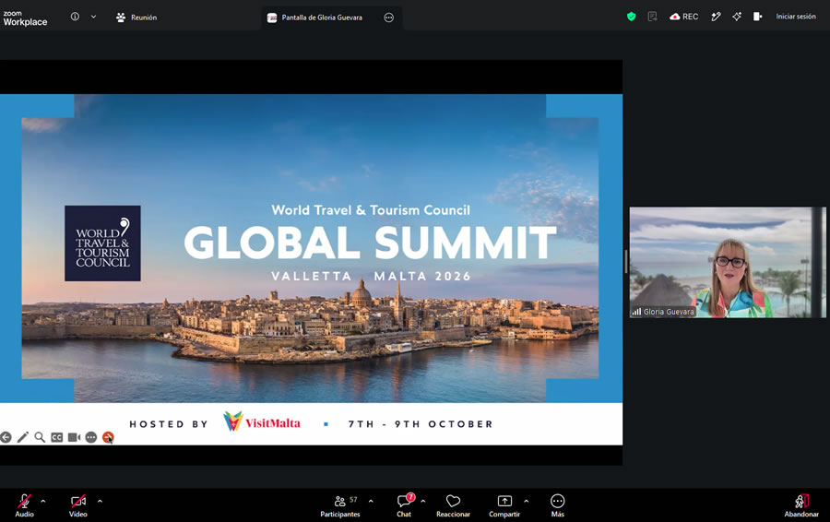The height and width of the screenshot is (522, 830).
Task: Open the meeting notes transcript icon
Action: 652,17
